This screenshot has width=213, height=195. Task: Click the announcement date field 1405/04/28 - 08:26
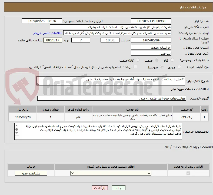pyautogui.click(x=42, y=21)
